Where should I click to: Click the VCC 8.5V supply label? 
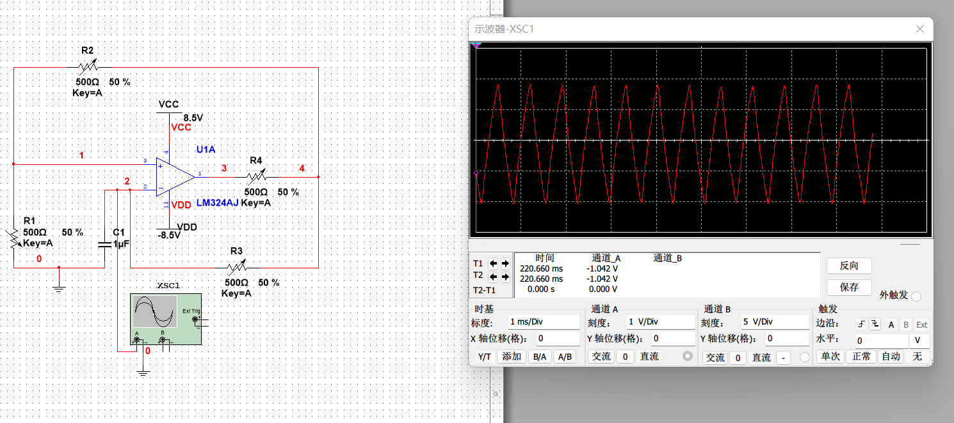(193, 118)
